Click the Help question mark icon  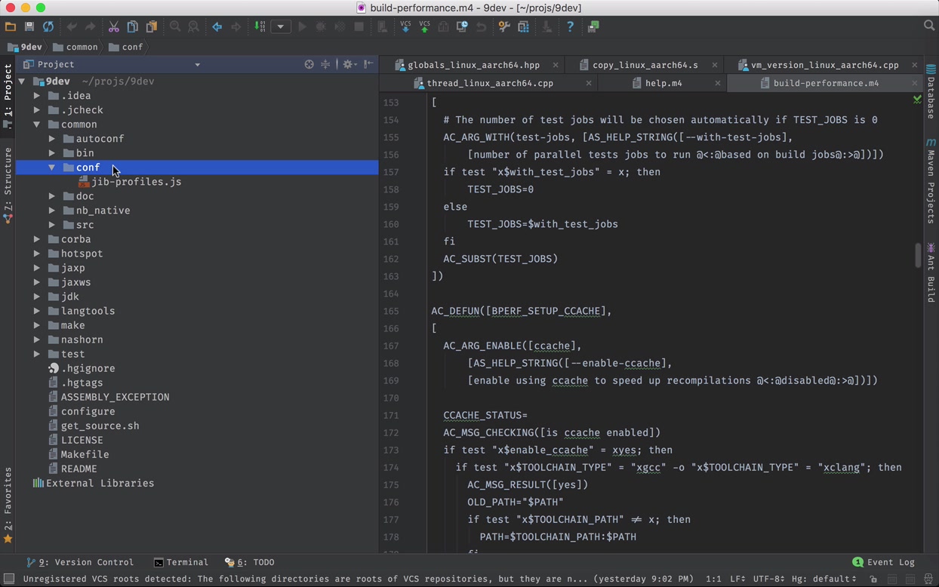[x=570, y=26]
